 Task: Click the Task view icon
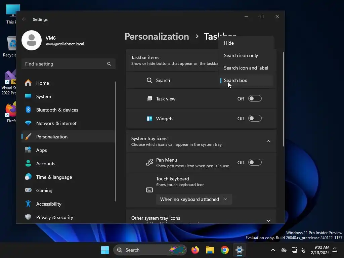tap(149, 99)
